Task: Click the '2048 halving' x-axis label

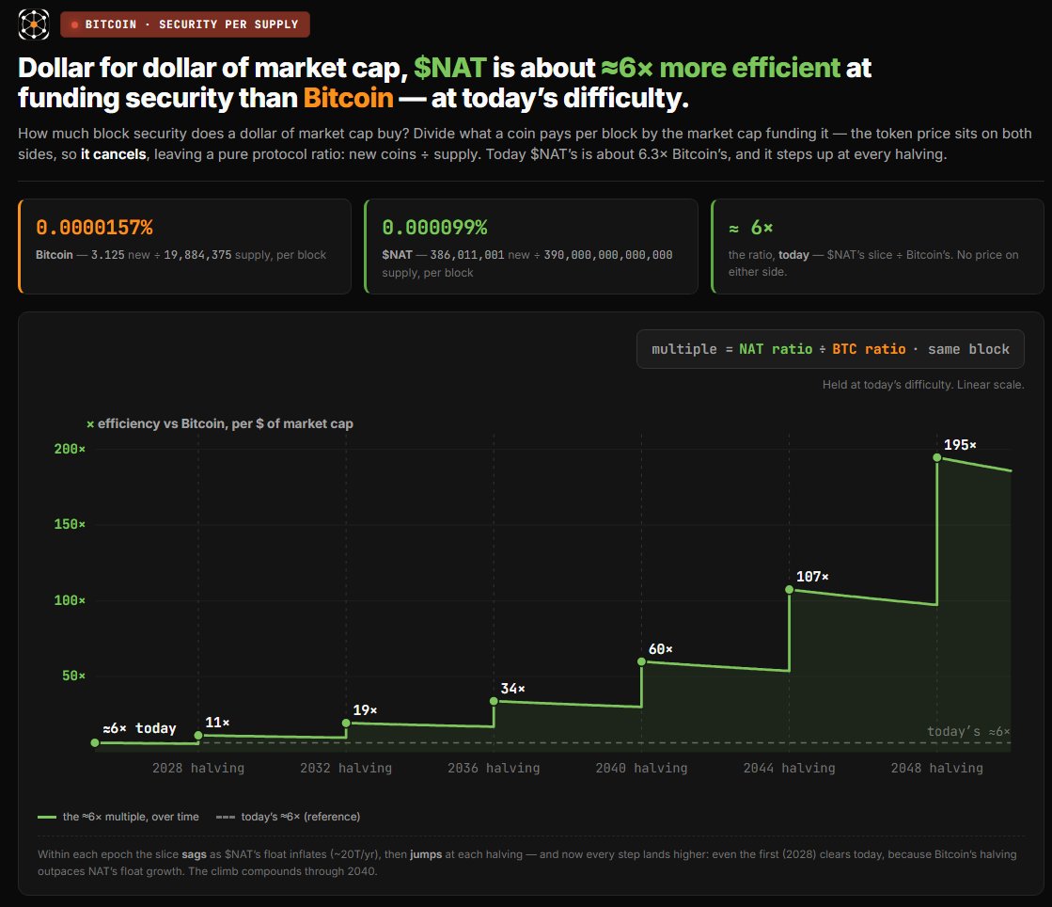Action: (x=936, y=768)
